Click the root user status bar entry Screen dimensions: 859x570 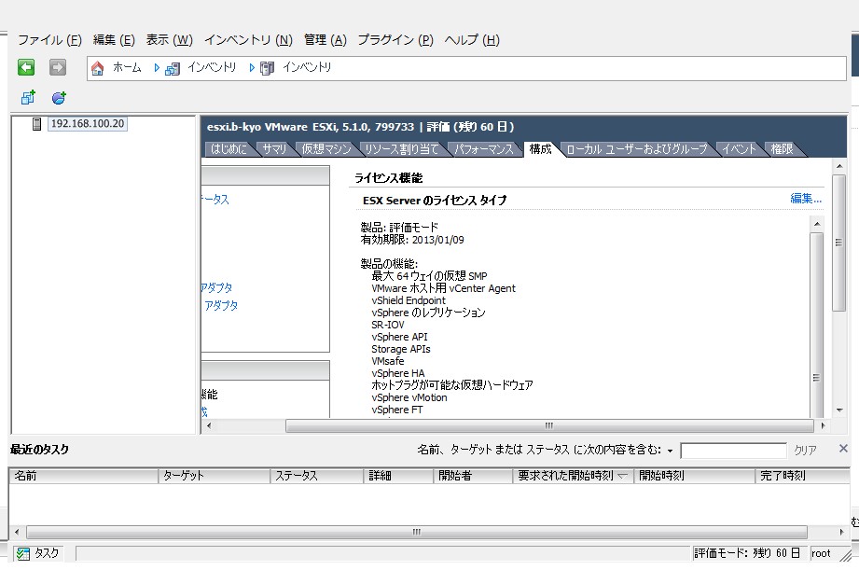pos(821,553)
